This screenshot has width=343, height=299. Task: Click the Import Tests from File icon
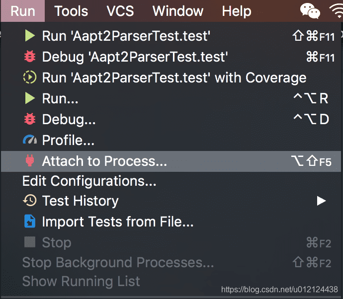[x=30, y=222]
